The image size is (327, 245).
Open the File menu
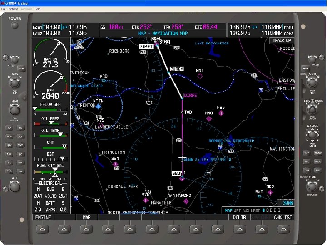(3, 9)
